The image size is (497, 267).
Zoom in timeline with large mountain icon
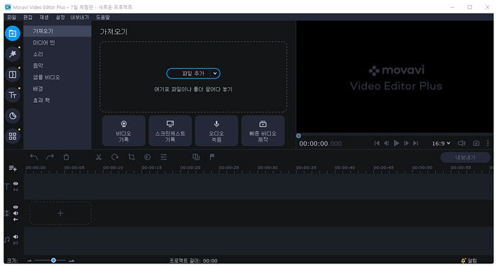(x=72, y=261)
